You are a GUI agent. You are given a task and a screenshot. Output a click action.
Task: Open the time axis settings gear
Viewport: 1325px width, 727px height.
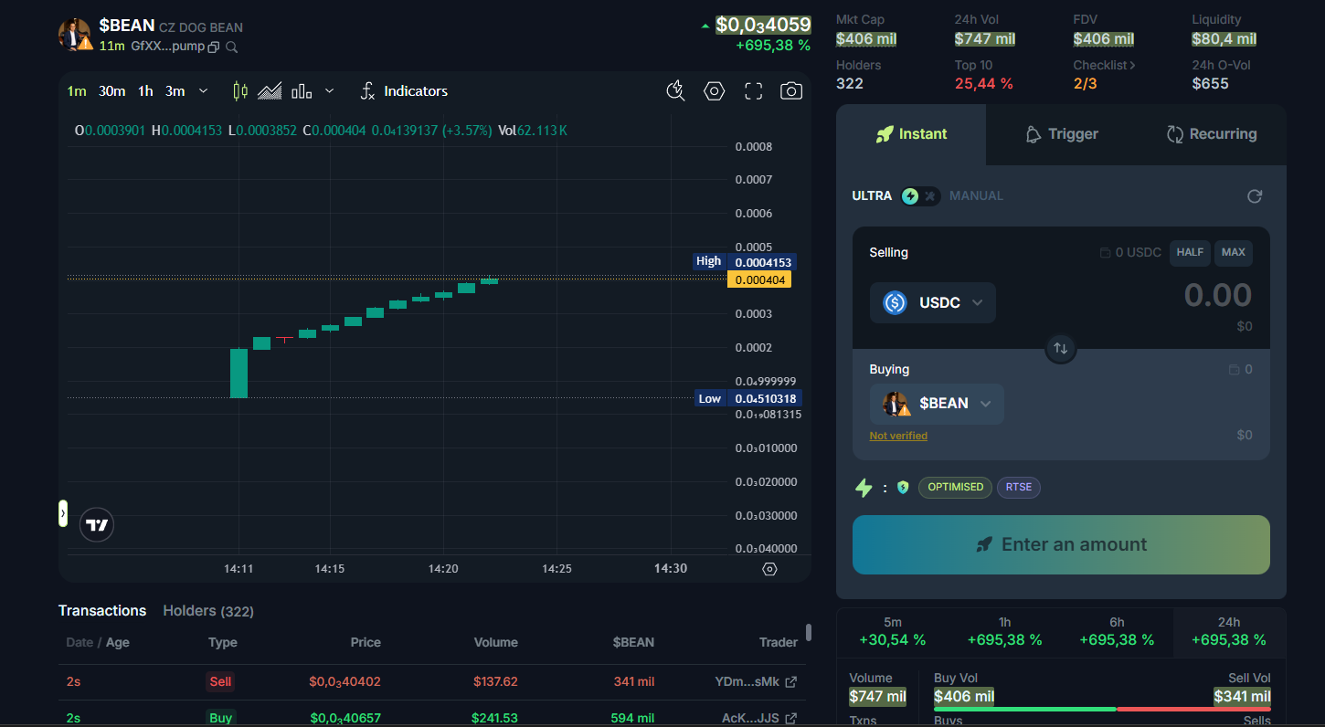(769, 569)
